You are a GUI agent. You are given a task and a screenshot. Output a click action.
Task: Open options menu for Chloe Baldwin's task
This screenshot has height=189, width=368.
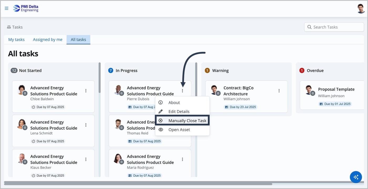[86, 91]
